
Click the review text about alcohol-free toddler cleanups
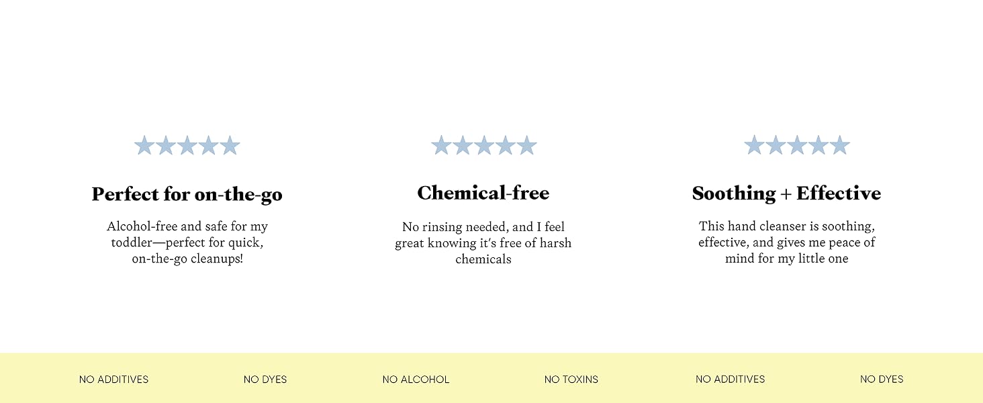187,242
